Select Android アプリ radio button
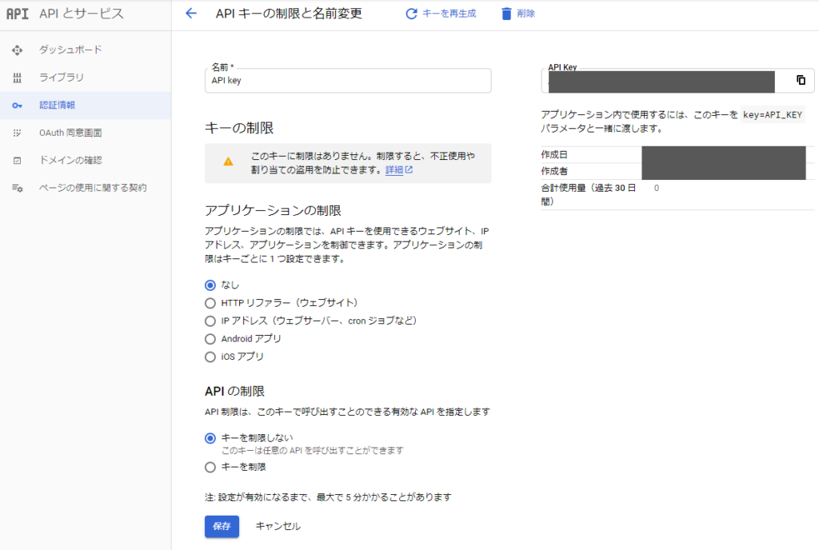Screen dimensions: 819x550 210,339
